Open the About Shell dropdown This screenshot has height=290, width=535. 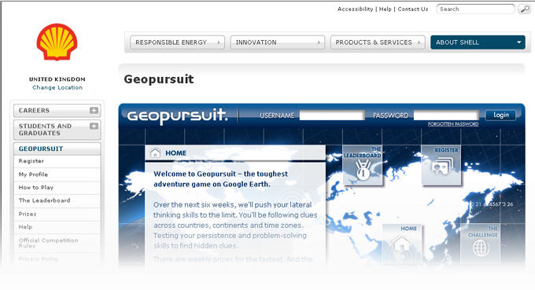pos(478,42)
